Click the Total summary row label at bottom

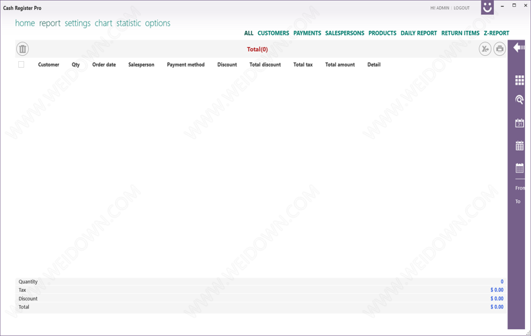(x=24, y=307)
